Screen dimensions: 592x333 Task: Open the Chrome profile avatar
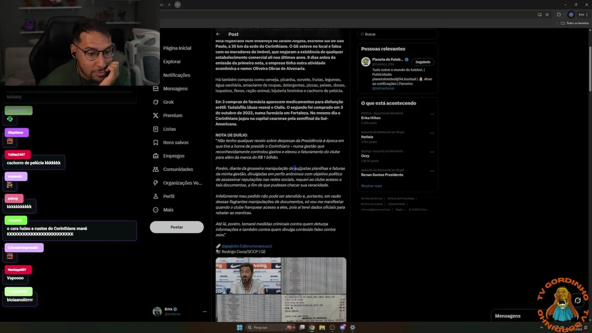571,15
